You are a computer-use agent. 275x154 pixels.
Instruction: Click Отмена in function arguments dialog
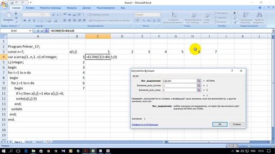click(237, 124)
